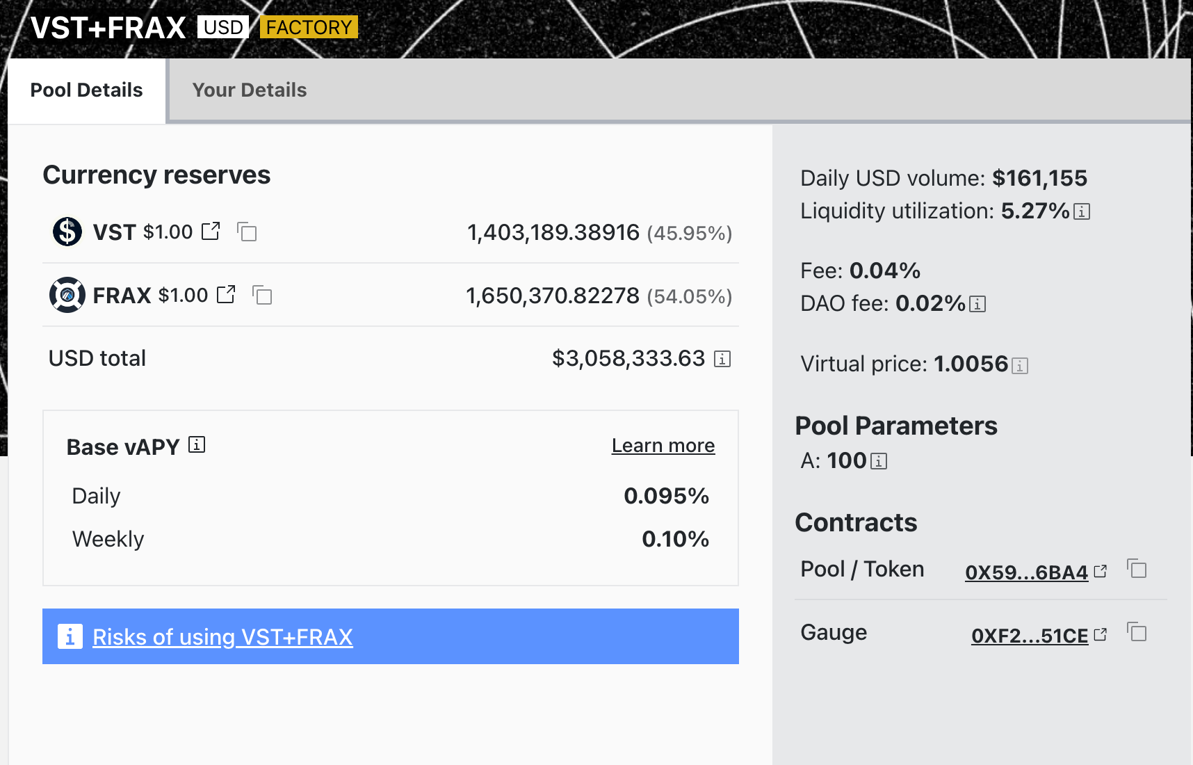Screen dimensions: 1193x765
Task: Show Base vAPY info tooltip icon
Action: (x=197, y=444)
